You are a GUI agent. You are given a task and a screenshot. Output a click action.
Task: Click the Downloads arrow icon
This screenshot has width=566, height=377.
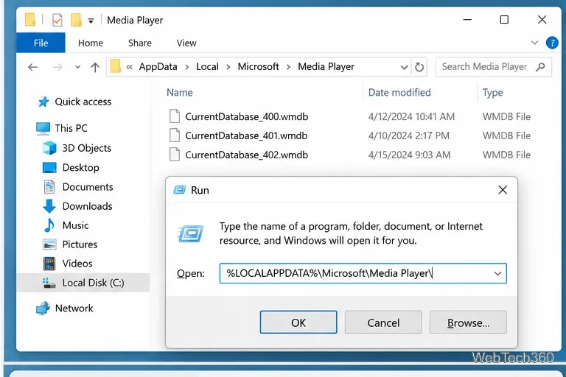click(x=49, y=206)
